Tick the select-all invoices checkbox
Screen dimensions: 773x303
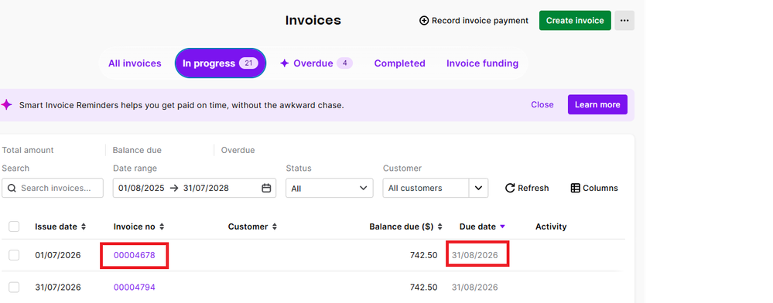(x=14, y=226)
